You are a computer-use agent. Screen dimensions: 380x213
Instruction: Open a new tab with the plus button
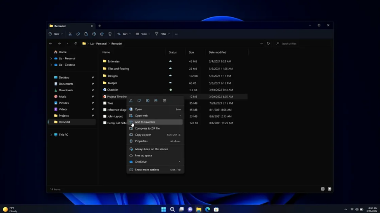(x=100, y=26)
